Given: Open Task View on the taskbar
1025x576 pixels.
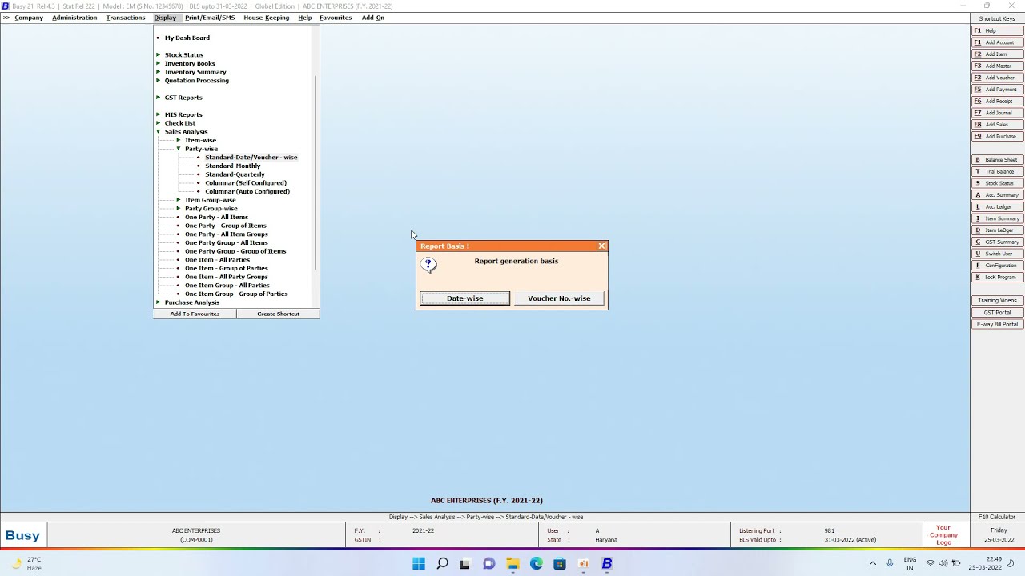Looking at the screenshot, I should (464, 564).
